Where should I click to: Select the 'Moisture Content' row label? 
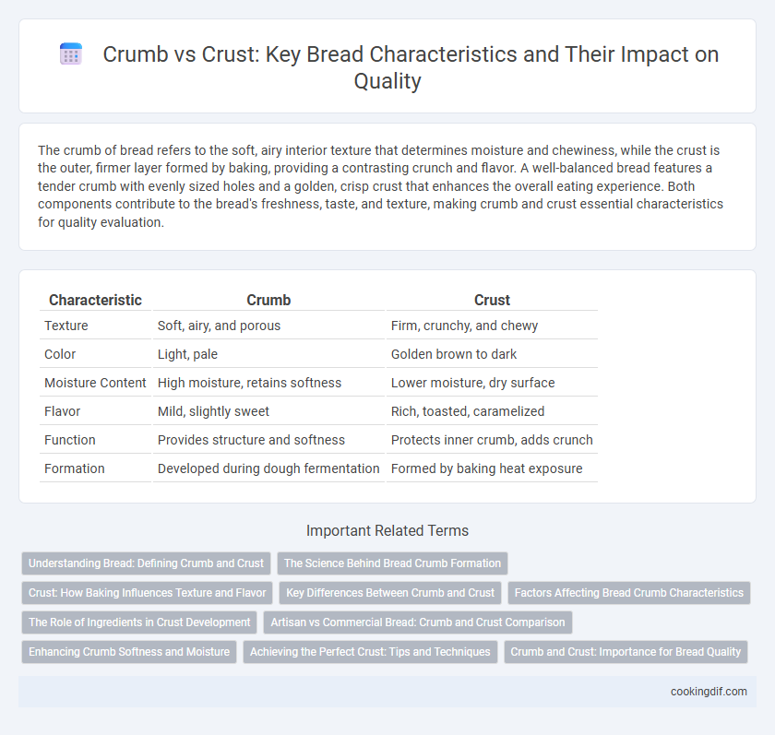point(95,383)
